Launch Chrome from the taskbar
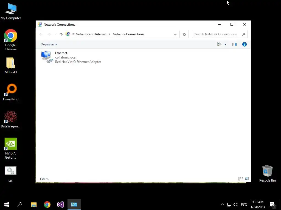 (x=47, y=205)
